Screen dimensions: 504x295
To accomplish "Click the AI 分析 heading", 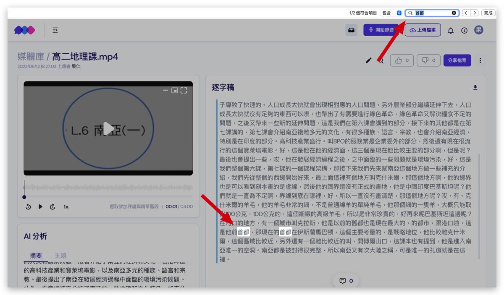I will 35,236.
